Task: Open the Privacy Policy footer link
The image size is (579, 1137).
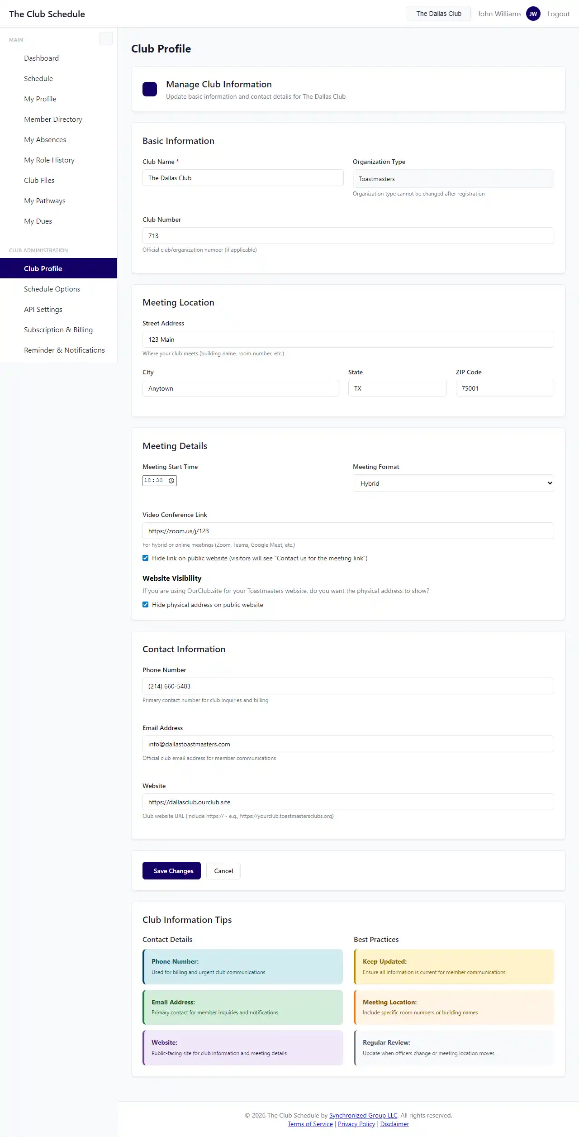Action: click(356, 1124)
